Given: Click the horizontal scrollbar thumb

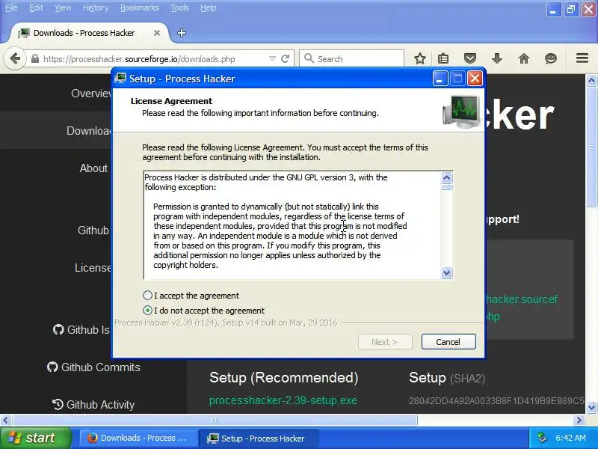Looking at the screenshot, I should click(x=215, y=421).
